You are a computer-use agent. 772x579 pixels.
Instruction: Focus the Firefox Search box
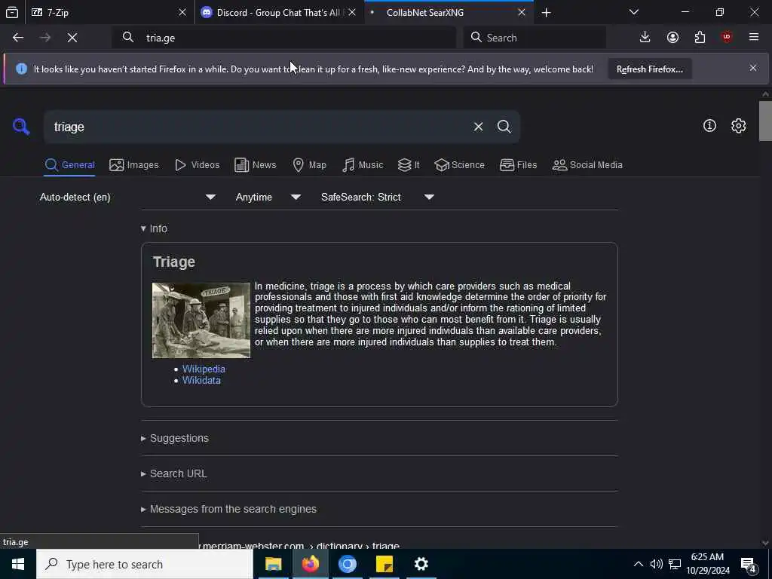click(x=535, y=38)
